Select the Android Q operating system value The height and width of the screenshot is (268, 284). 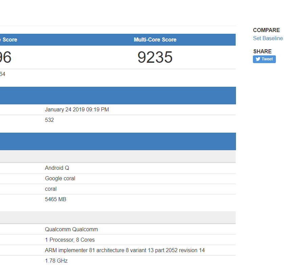57,168
